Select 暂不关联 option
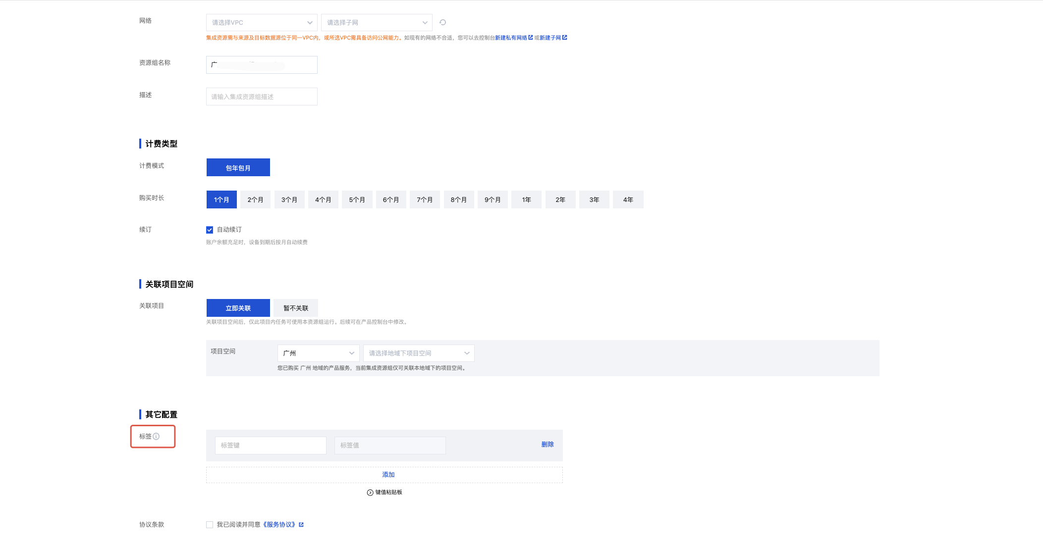This screenshot has width=1043, height=547. click(296, 308)
